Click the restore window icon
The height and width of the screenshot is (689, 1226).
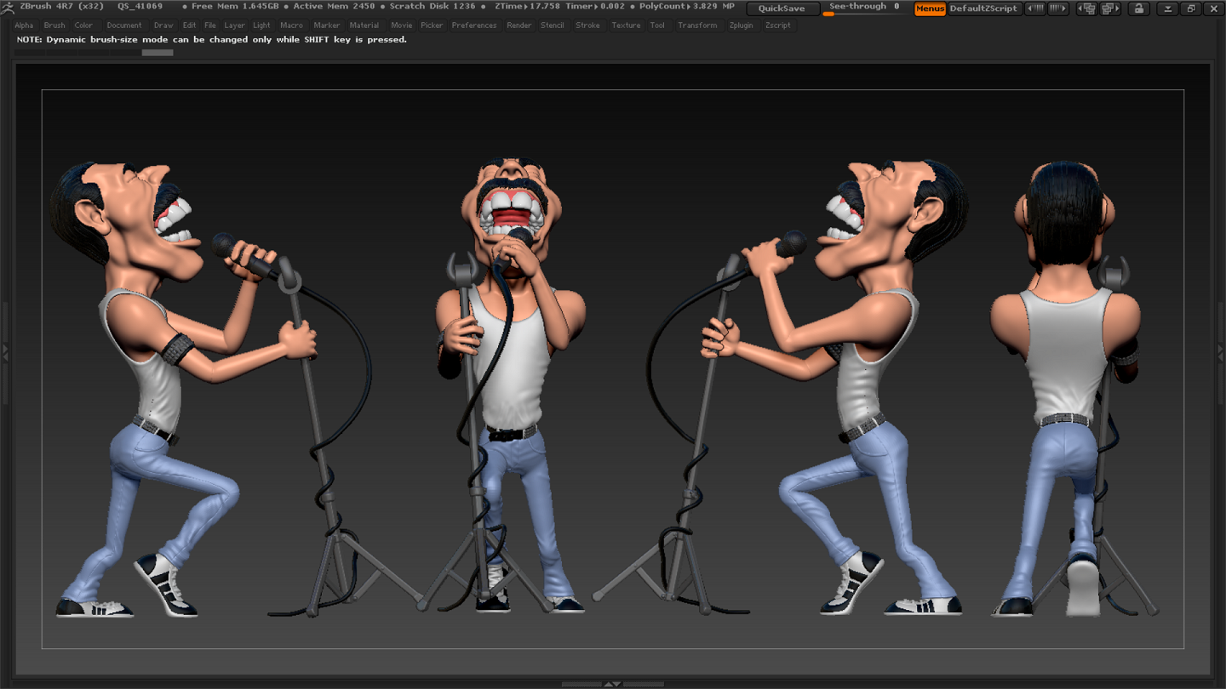point(1191,9)
